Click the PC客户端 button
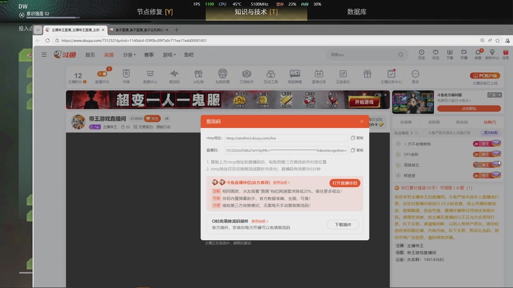The width and height of the screenshot is (513, 288). [x=485, y=76]
